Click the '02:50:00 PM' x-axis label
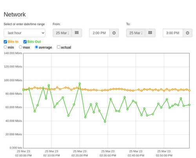Screen dimensions: 196x158 pos(164,156)
